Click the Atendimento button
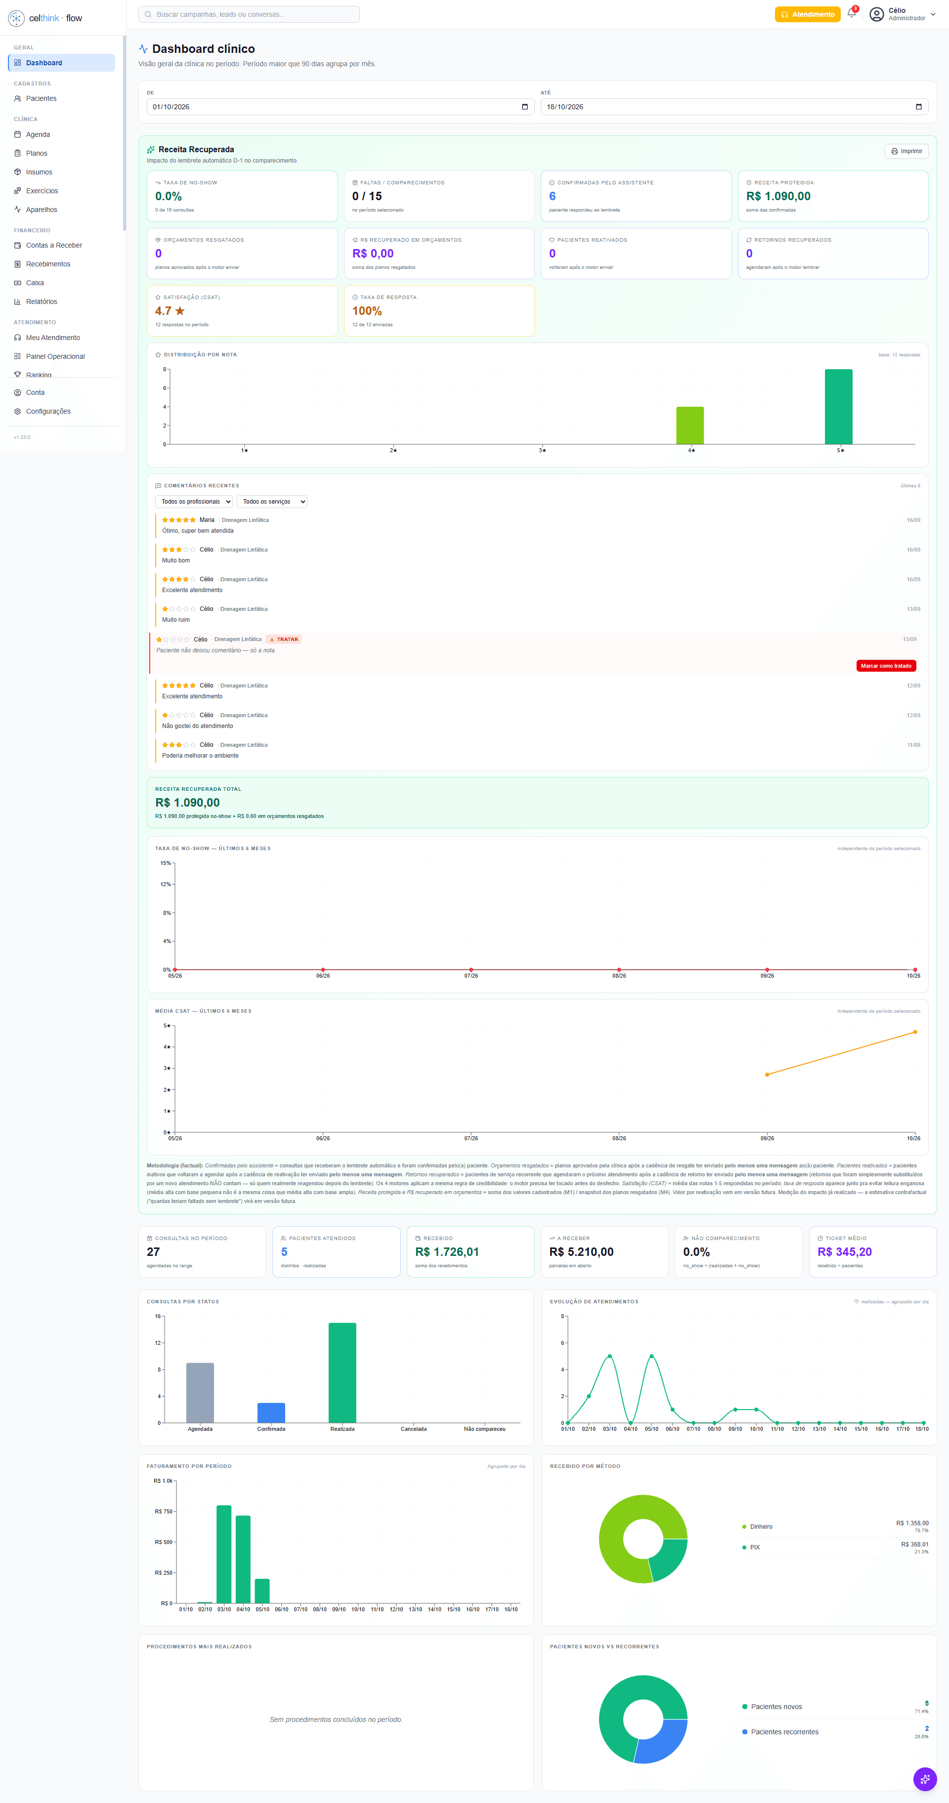 coord(807,14)
